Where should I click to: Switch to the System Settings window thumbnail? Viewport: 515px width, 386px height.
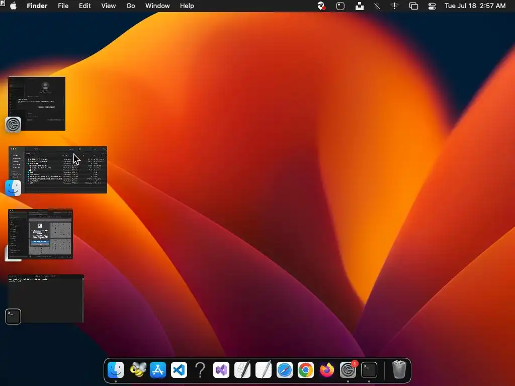37,104
